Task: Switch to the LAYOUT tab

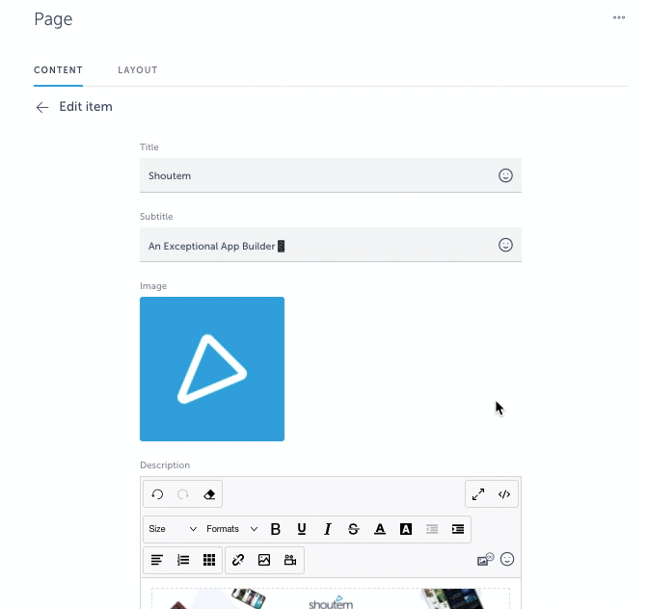Action: [138, 70]
